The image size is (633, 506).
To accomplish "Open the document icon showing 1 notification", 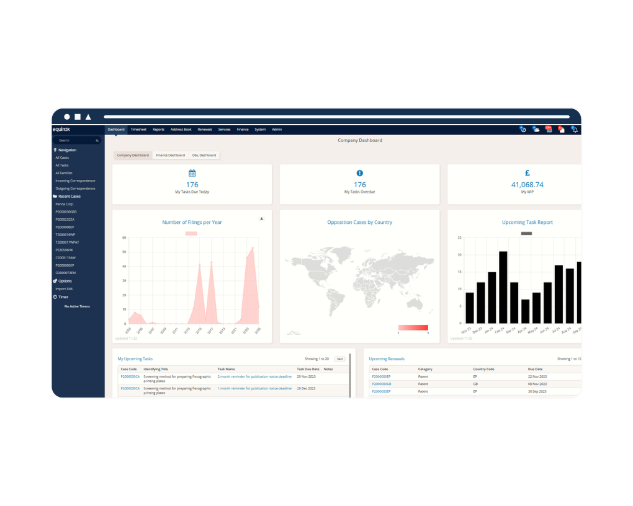I will click(x=562, y=130).
